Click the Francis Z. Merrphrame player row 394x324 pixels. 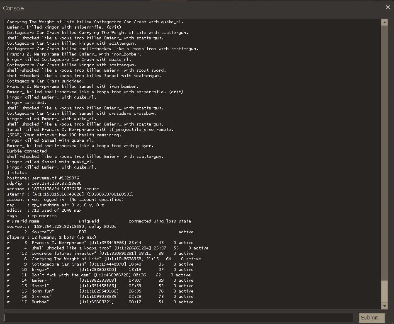click(x=100, y=243)
